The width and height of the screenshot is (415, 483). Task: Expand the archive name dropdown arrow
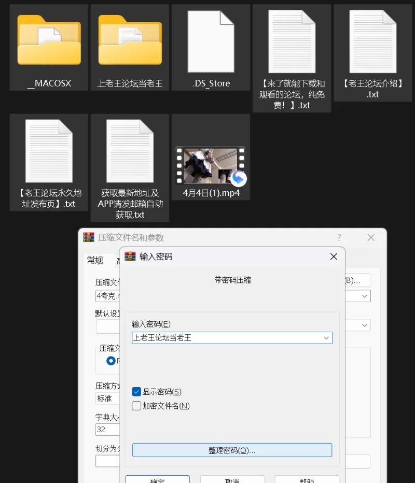pos(365,296)
